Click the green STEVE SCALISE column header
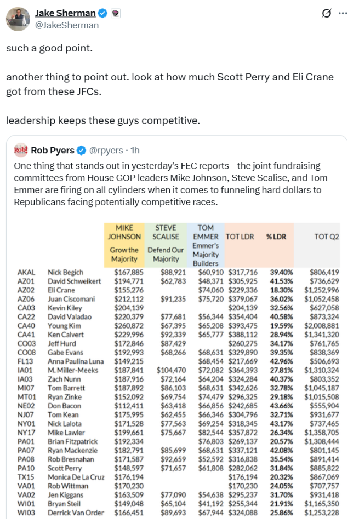Viewport: 359px width, 524px height. click(x=166, y=245)
